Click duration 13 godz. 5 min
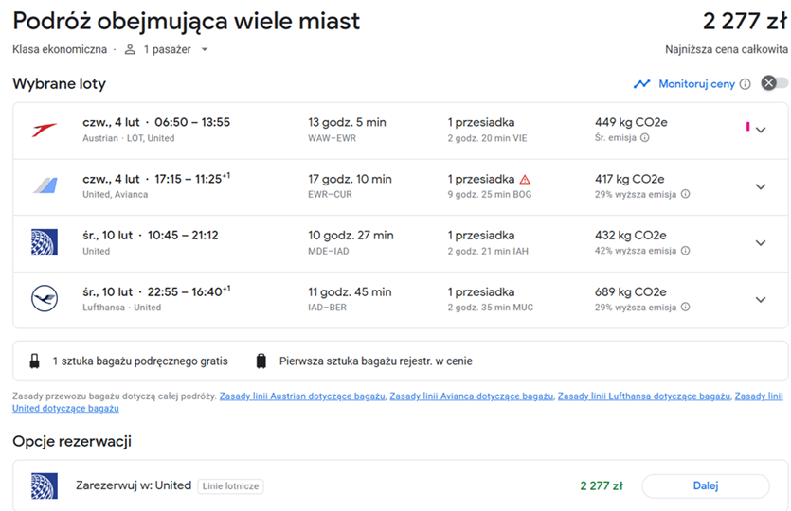The image size is (791, 511). pyautogui.click(x=347, y=122)
